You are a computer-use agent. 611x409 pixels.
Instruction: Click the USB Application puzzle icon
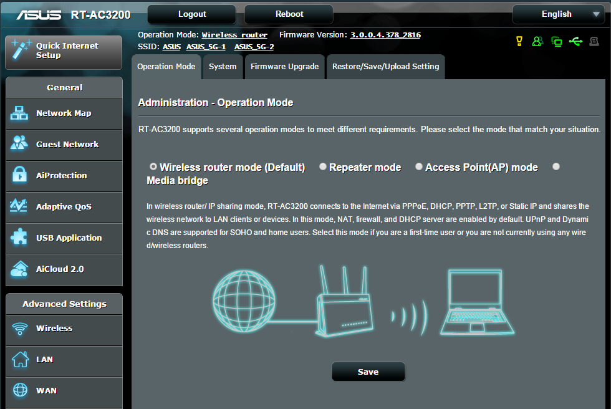(19, 236)
